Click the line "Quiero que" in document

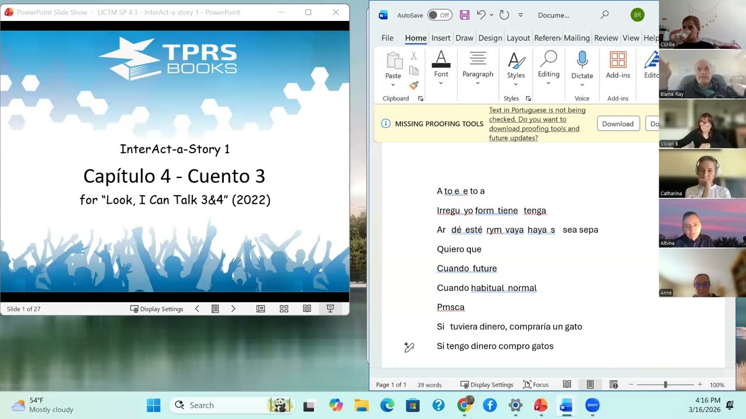coord(459,249)
